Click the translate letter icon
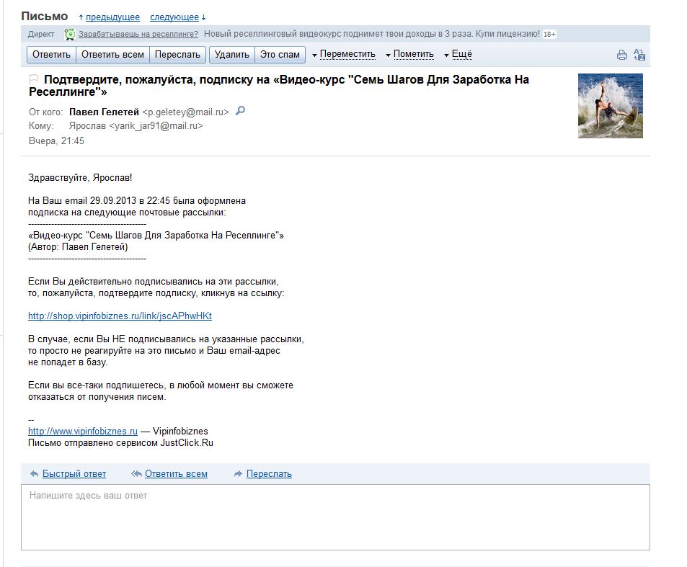Image resolution: width=687 pixels, height=567 pixels. (x=639, y=55)
